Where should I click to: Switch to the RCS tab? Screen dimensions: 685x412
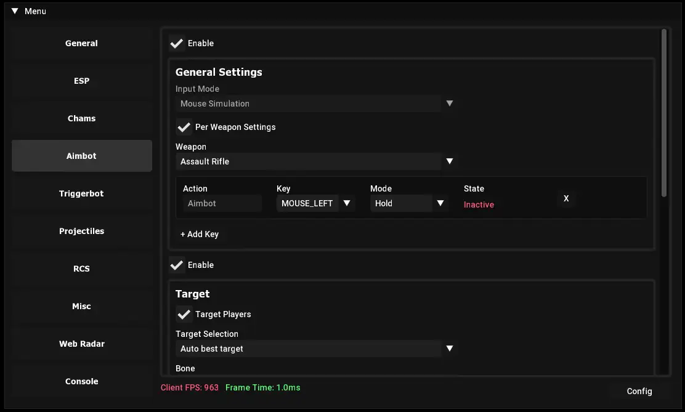click(x=82, y=269)
